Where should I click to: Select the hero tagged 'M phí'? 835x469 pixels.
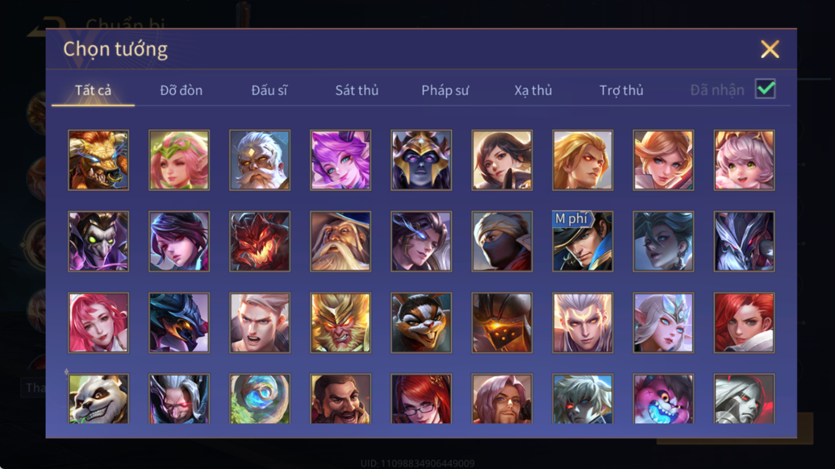(583, 241)
